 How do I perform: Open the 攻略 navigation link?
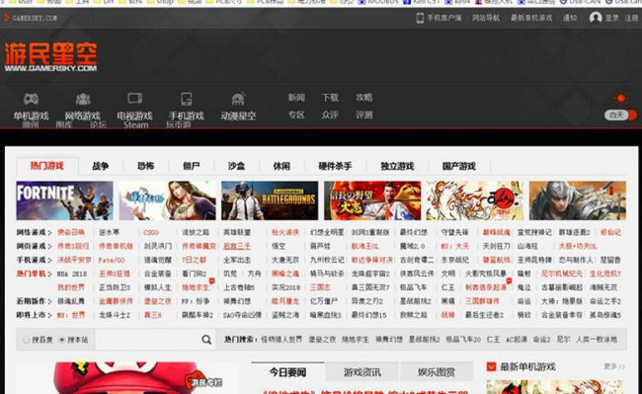(x=364, y=98)
